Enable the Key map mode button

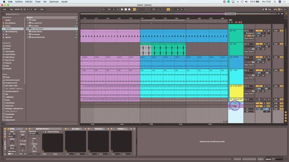point(270,9)
